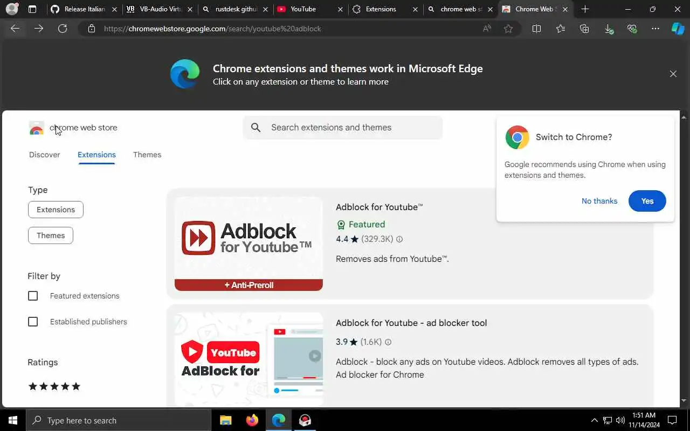Decline with No thanks button

[x=599, y=201]
